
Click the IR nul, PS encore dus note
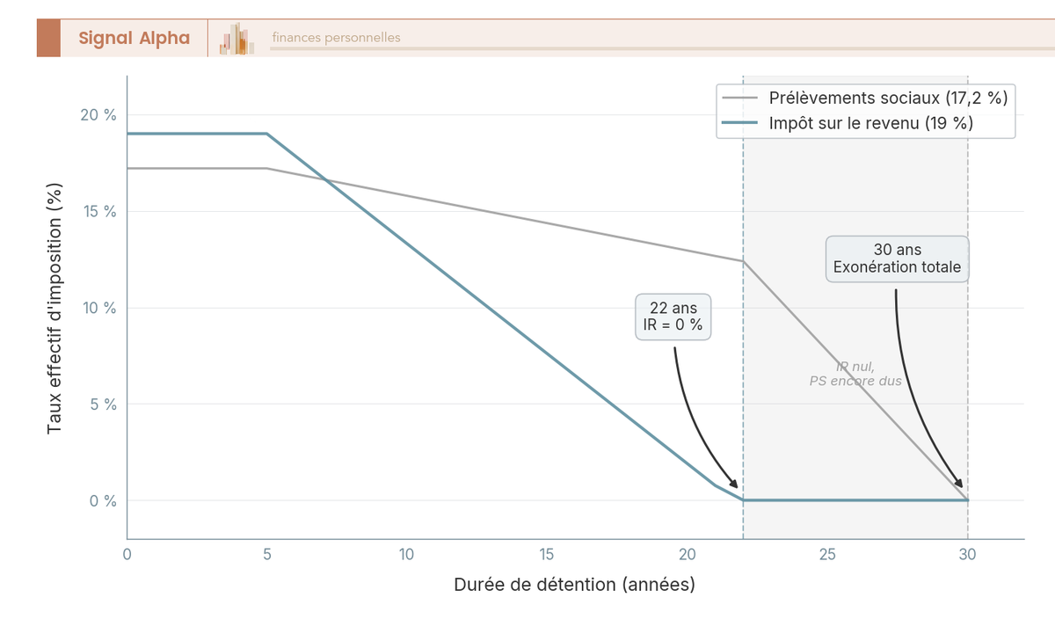pos(855,374)
